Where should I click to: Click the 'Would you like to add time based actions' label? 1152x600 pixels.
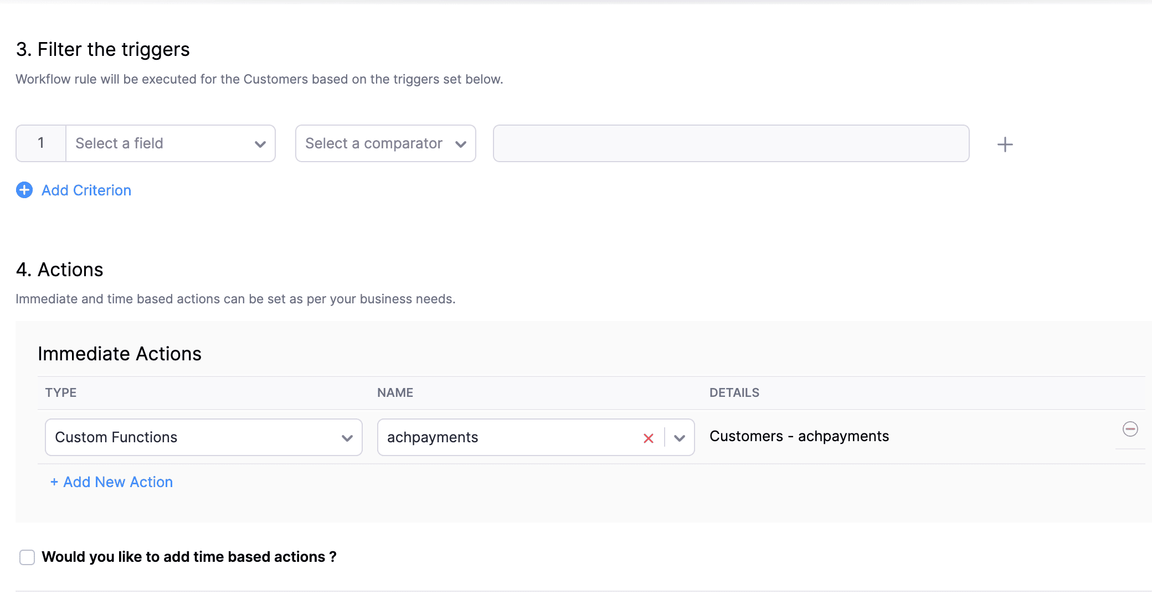coord(189,557)
